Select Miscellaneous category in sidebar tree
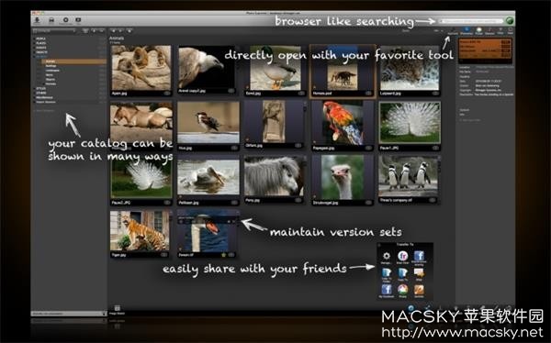 tap(44, 97)
